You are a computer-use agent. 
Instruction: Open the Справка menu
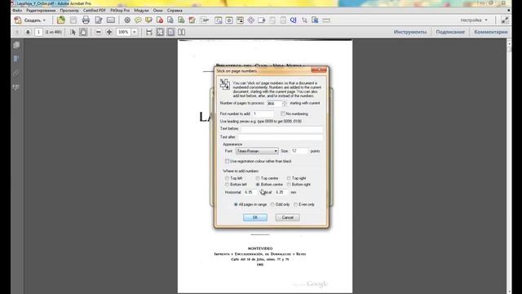click(x=175, y=11)
